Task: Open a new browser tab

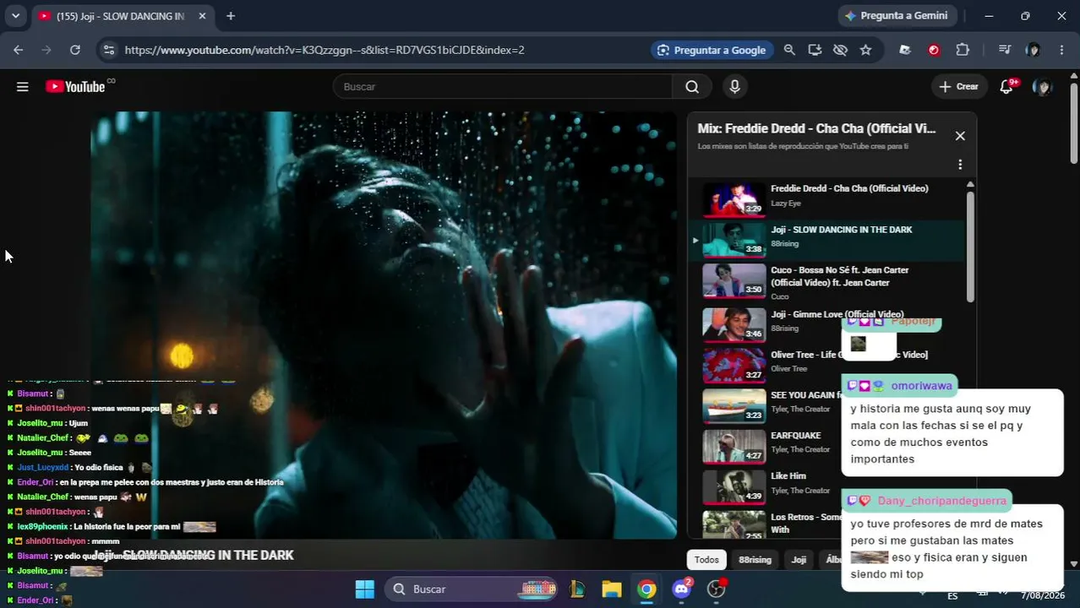Action: (x=231, y=16)
